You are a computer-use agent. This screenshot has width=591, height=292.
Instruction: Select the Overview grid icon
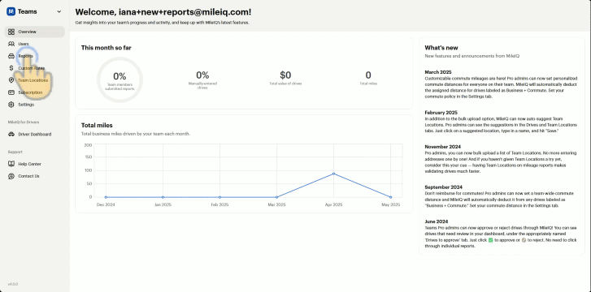[11, 32]
